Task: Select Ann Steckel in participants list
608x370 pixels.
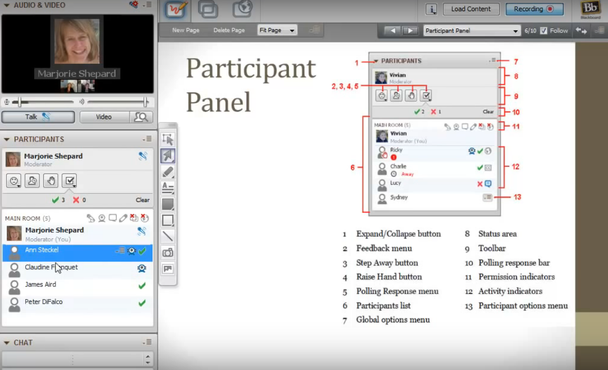Action: coord(77,252)
